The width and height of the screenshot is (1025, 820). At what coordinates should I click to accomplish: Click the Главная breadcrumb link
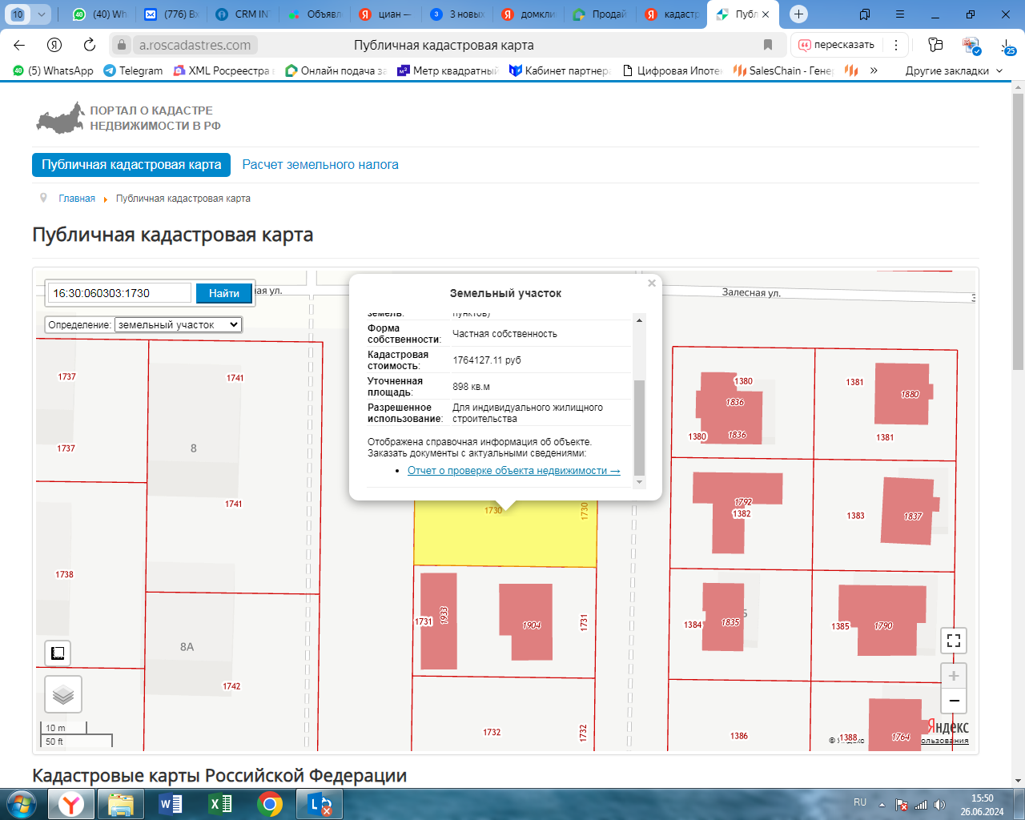point(77,199)
